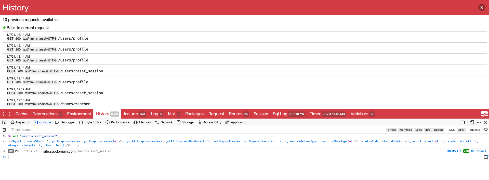Open the Routes panel
Image resolution: width=489 pixels, height=180 pixels.
click(x=239, y=114)
